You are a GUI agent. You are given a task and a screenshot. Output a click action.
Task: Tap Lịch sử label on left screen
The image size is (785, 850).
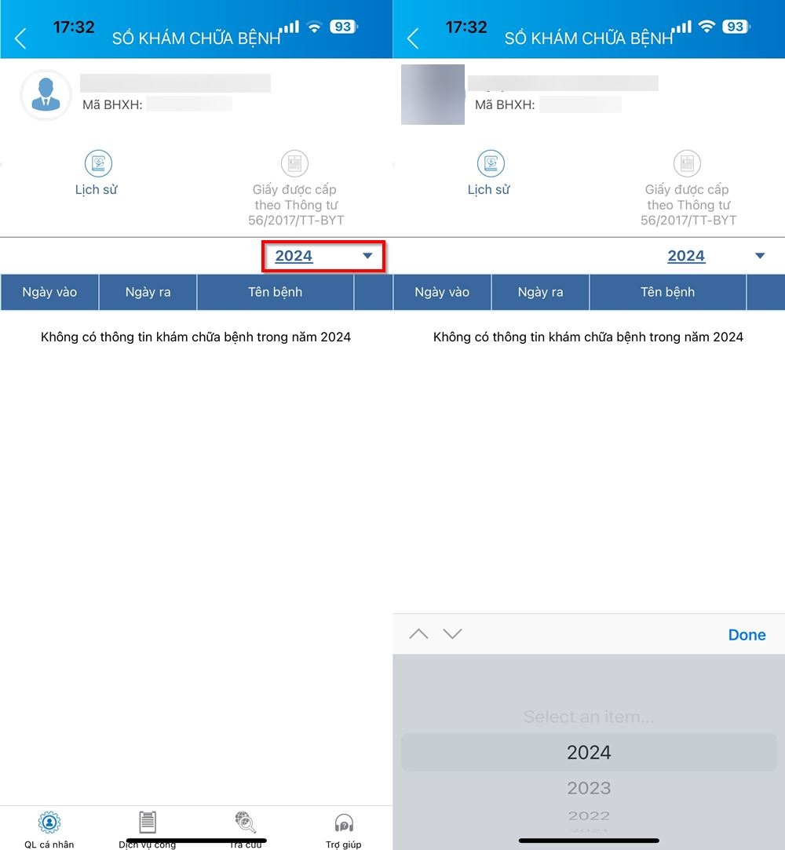pyautogui.click(x=96, y=190)
